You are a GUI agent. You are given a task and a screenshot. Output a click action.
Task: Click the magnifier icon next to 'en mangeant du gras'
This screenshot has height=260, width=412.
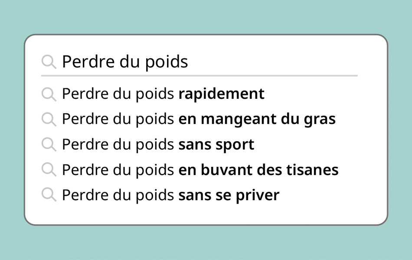pyautogui.click(x=49, y=120)
